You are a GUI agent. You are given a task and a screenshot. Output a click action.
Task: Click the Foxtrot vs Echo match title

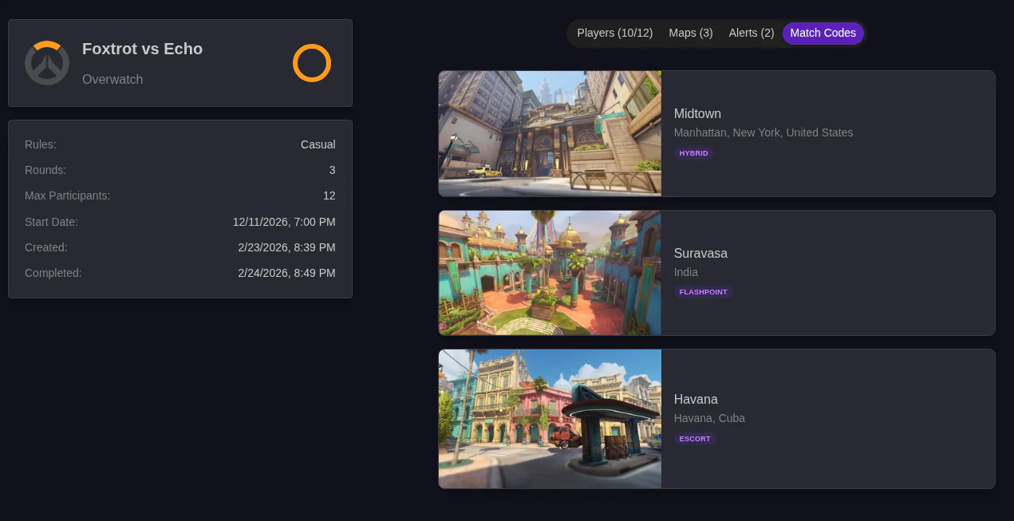click(142, 49)
